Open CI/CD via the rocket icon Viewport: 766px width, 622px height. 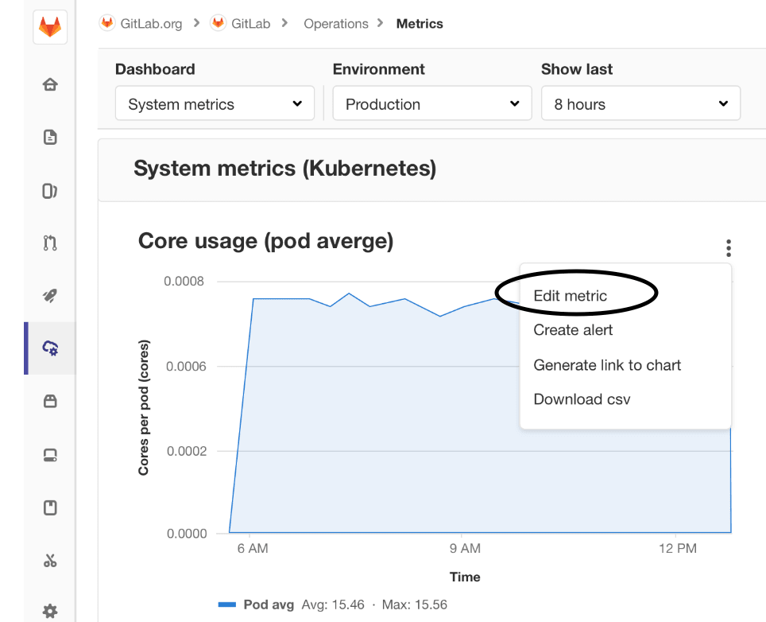click(x=49, y=295)
